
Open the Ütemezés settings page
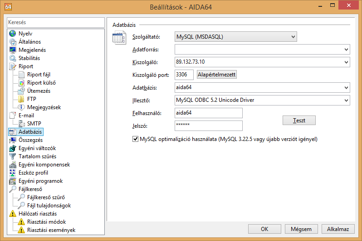(x=39, y=91)
